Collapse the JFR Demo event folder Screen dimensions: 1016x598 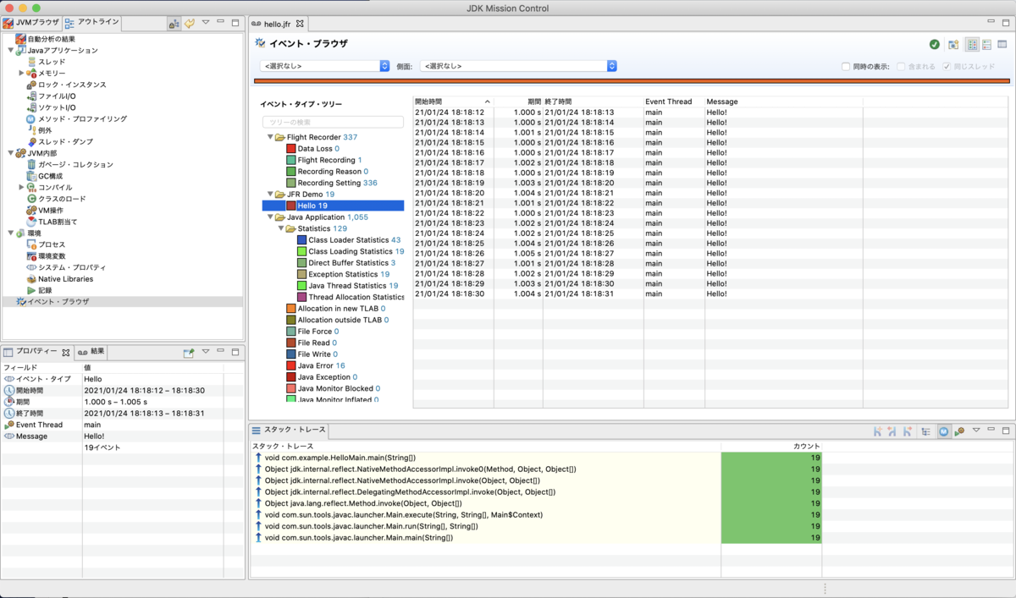(x=270, y=195)
